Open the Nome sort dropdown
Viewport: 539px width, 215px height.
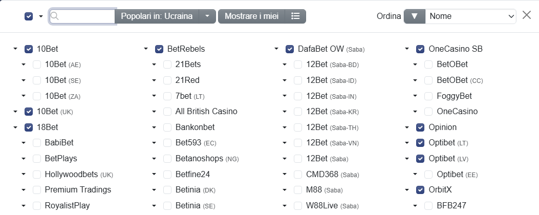(x=470, y=16)
